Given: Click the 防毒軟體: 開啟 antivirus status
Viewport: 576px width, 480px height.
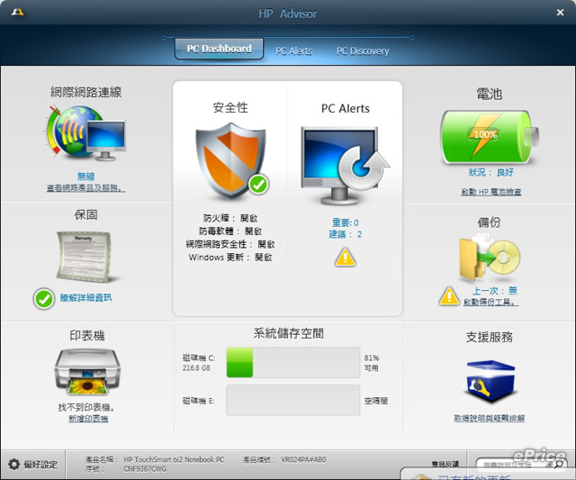Looking at the screenshot, I should 230,231.
